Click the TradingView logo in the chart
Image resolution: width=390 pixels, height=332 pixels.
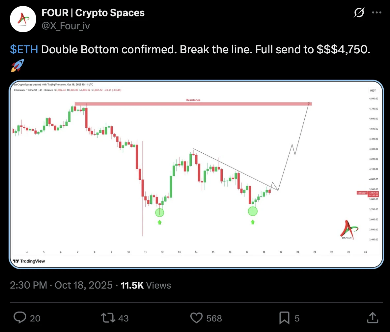coord(29,261)
